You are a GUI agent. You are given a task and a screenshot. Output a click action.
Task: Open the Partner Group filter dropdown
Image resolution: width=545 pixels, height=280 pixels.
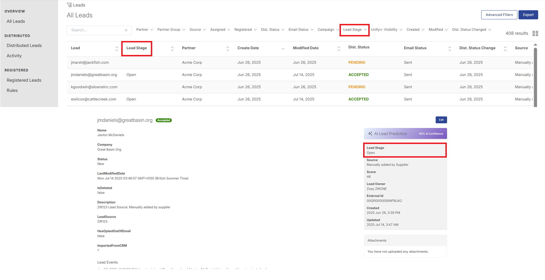coord(171,30)
